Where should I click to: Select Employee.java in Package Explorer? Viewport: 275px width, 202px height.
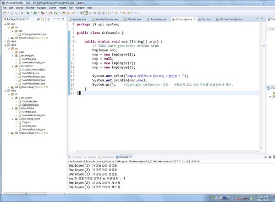pos(30,101)
